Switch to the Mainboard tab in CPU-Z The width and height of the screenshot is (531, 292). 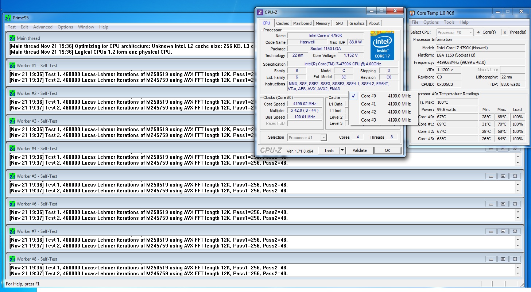(x=302, y=23)
